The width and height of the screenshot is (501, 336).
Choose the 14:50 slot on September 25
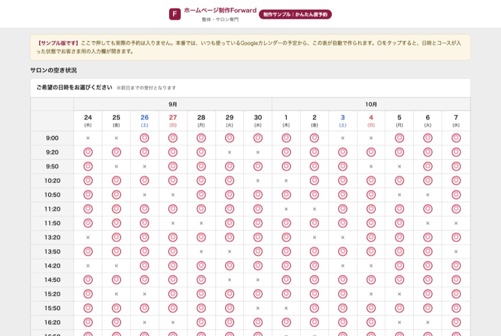pos(116,280)
